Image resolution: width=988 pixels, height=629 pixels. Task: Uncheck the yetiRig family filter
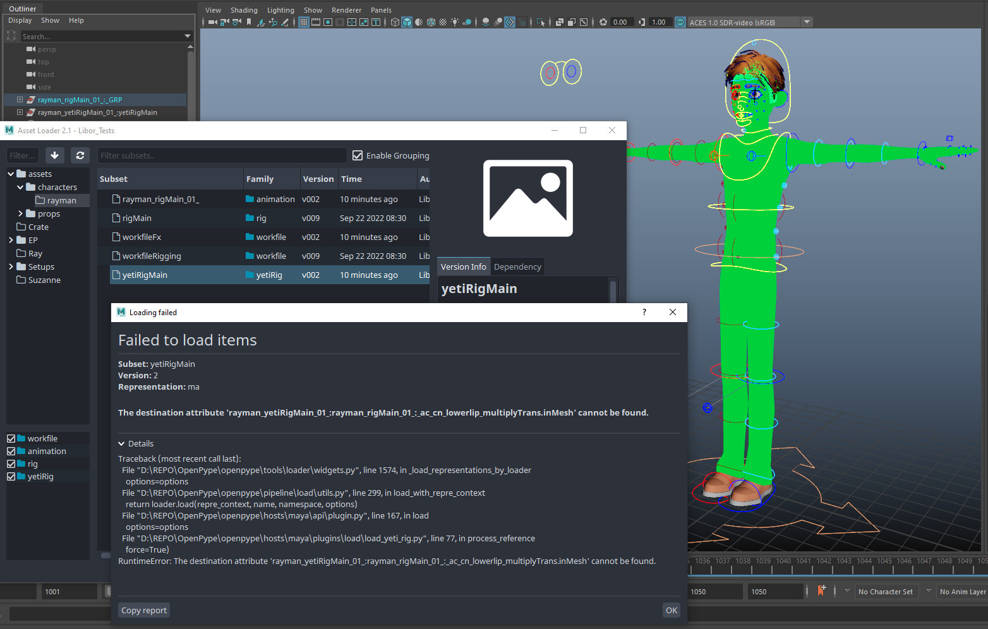pyautogui.click(x=11, y=476)
